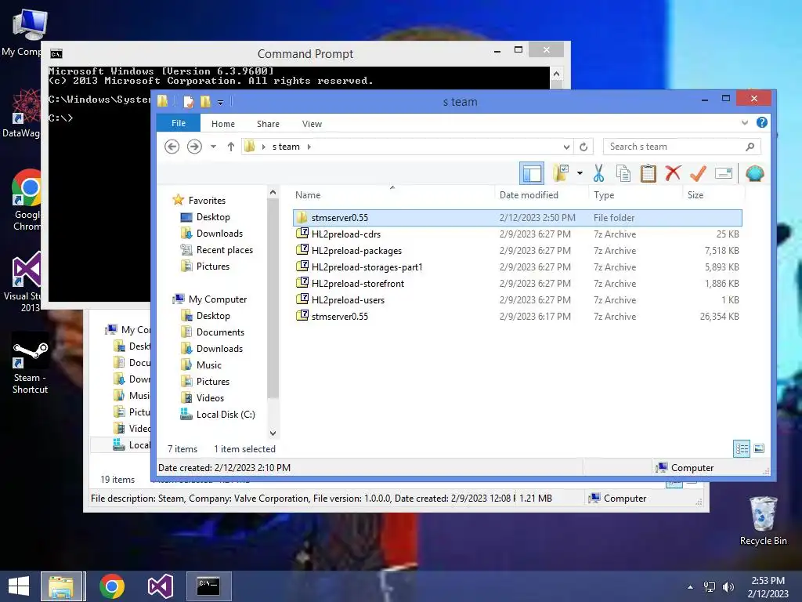The height and width of the screenshot is (602, 802).
Task: Open the Recycle Bin desktop icon
Action: 763,520
